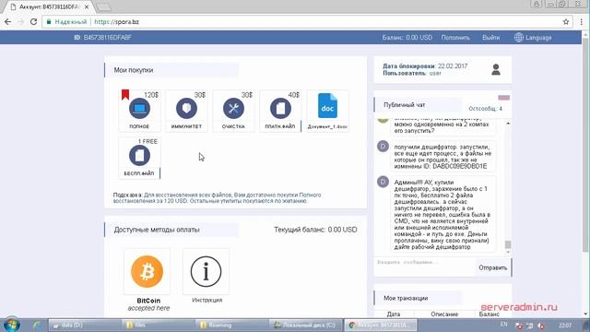
Task: Click the ID: B45738116DFA8F text
Action: pyautogui.click(x=102, y=38)
